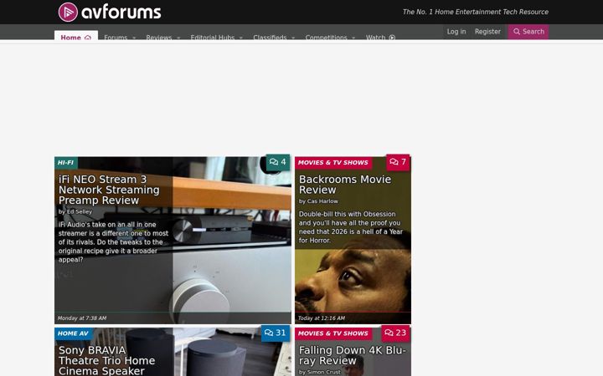Image resolution: width=603 pixels, height=376 pixels.
Task: Open the Reviews menu item
Action: (159, 38)
